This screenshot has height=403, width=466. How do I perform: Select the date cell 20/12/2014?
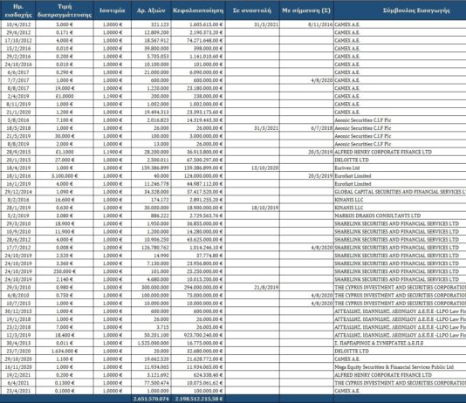[18, 192]
